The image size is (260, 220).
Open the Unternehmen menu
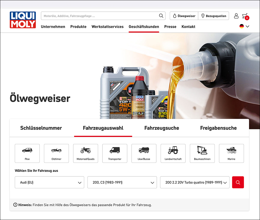pos(53,26)
